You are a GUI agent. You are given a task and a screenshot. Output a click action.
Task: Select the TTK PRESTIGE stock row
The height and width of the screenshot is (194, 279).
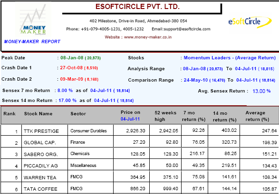[140, 130]
